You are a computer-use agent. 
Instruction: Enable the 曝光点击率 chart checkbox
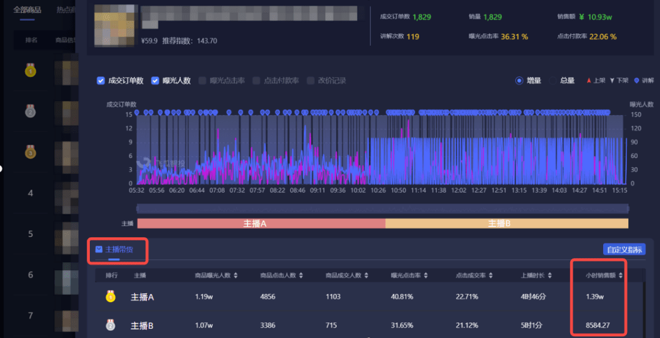click(x=202, y=81)
